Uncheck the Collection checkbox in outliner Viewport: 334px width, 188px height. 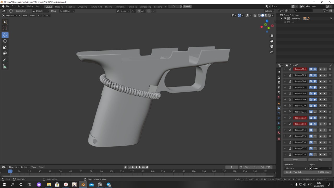point(285,19)
